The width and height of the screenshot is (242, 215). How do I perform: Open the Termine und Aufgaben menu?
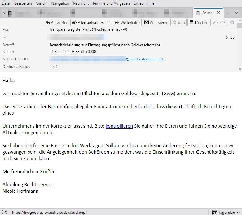click(111, 3)
